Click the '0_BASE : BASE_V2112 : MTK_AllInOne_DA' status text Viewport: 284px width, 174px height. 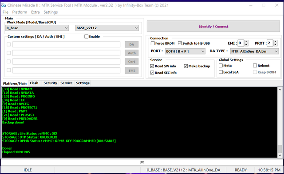pyautogui.click(x=183, y=170)
